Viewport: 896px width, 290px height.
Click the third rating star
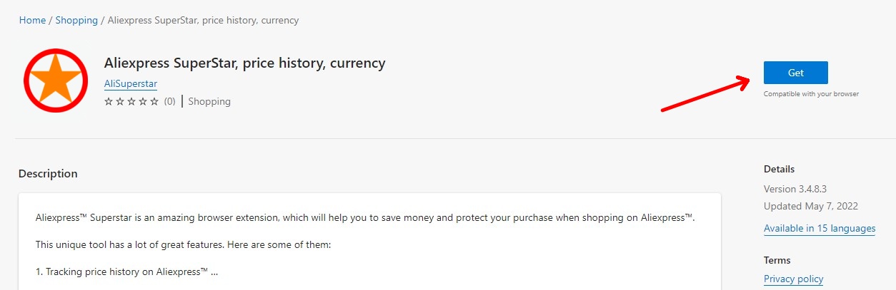(x=131, y=102)
